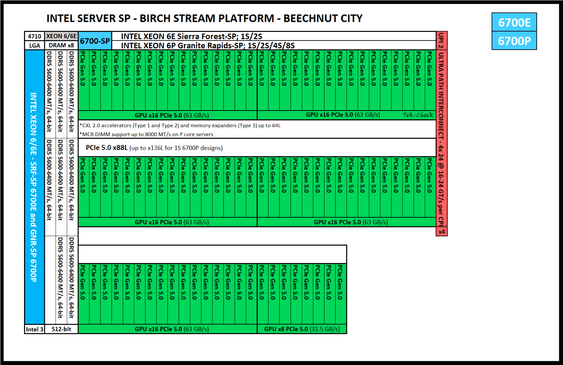Select the 512-bit cell
This screenshot has width=563, height=365.
point(61,329)
